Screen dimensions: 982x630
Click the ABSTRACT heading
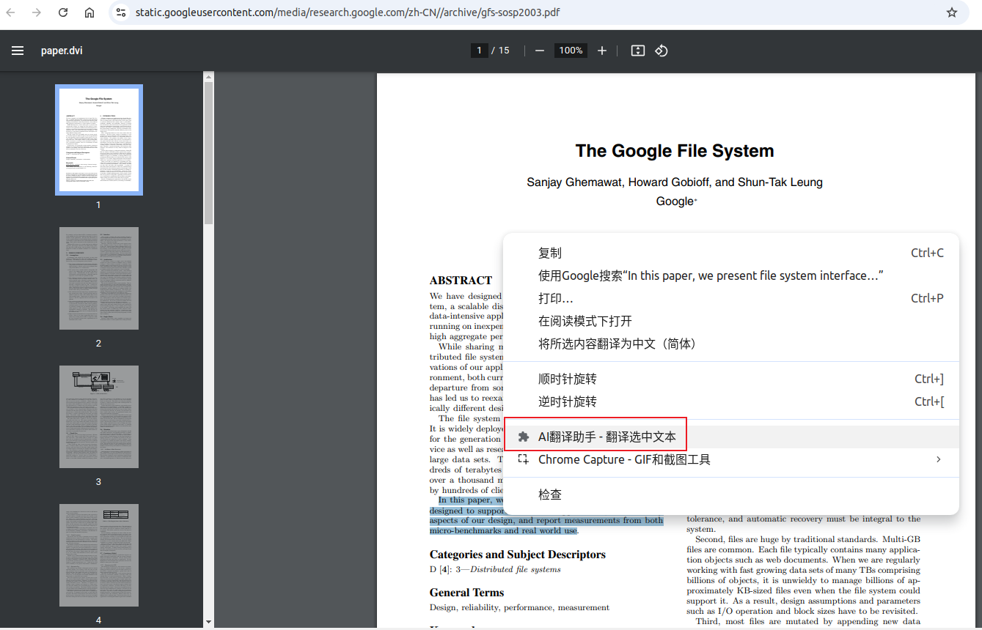coord(461,281)
